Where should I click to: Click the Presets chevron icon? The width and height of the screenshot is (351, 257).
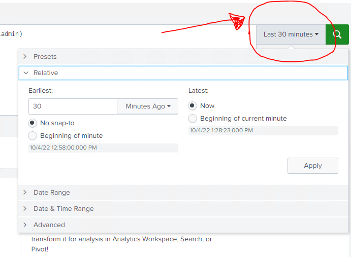25,57
